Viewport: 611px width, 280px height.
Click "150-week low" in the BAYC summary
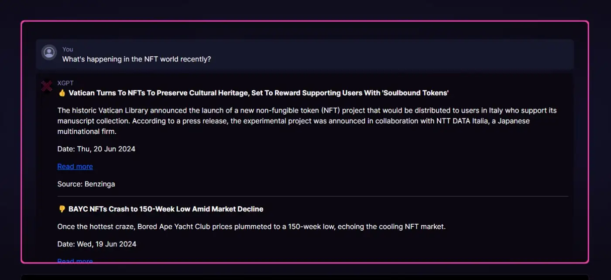tap(309, 226)
